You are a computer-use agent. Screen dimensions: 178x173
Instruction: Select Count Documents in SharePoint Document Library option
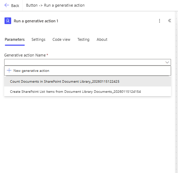[x=87, y=82]
